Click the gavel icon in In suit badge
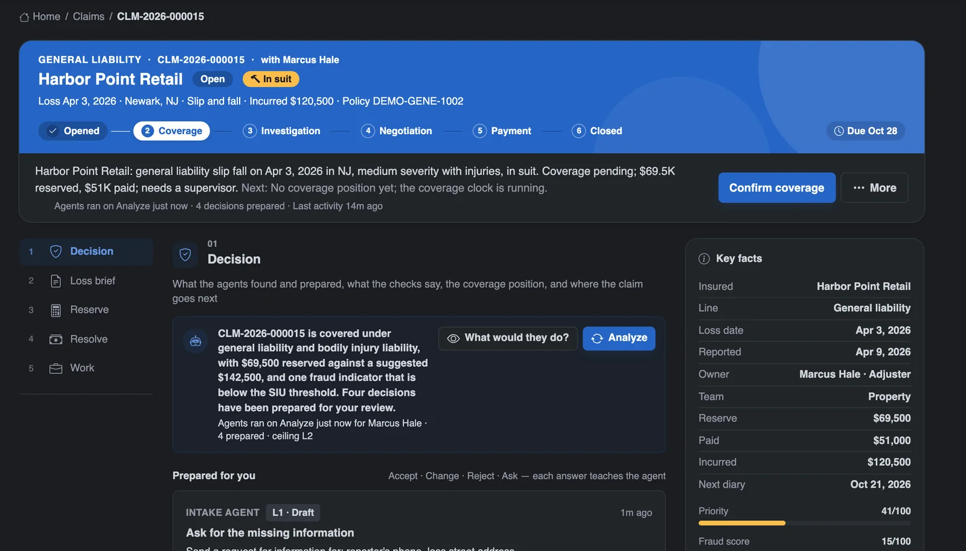Screen dimensions: 966x551 tap(255, 79)
